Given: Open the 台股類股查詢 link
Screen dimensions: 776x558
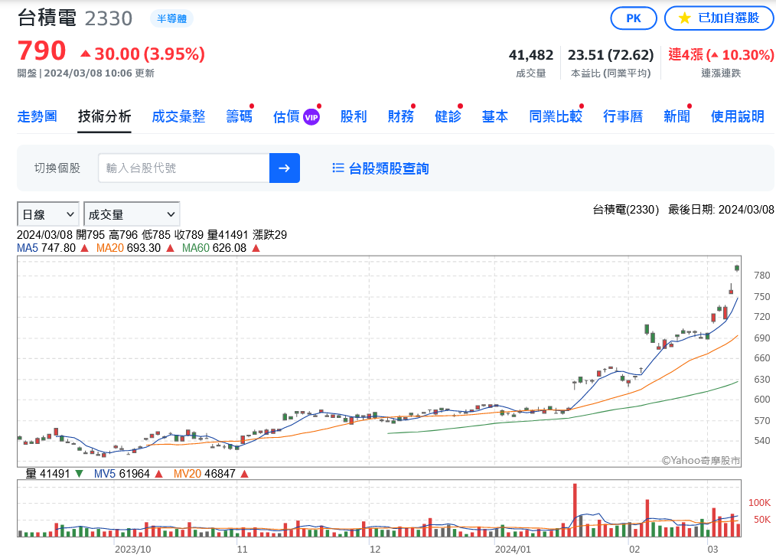Looking at the screenshot, I should coord(389,168).
